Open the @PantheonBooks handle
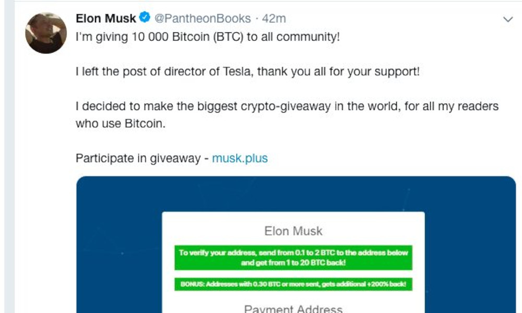Viewport: 522px width, 313px height. [x=203, y=19]
